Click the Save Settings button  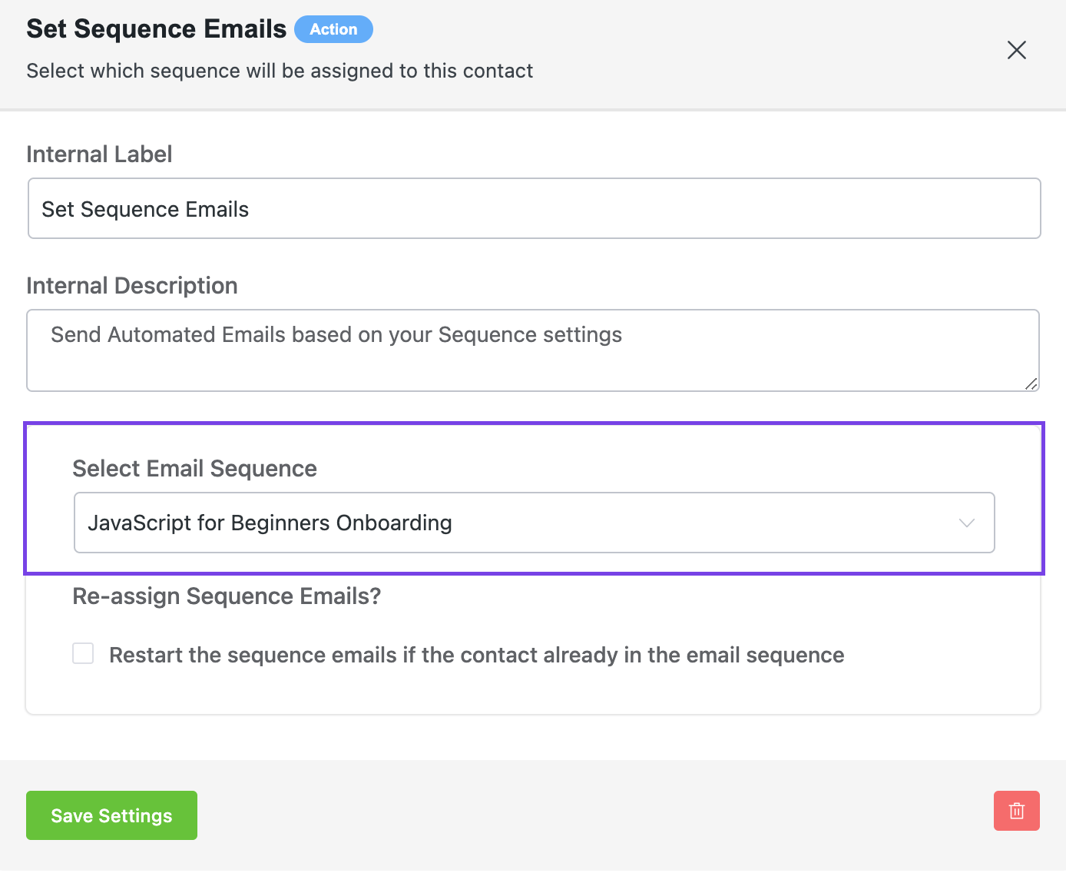click(x=111, y=815)
